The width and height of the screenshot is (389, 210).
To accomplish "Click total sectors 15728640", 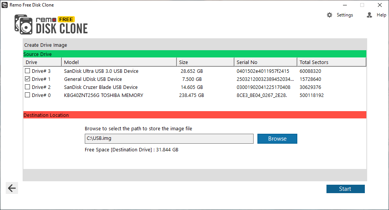I will tap(310, 79).
